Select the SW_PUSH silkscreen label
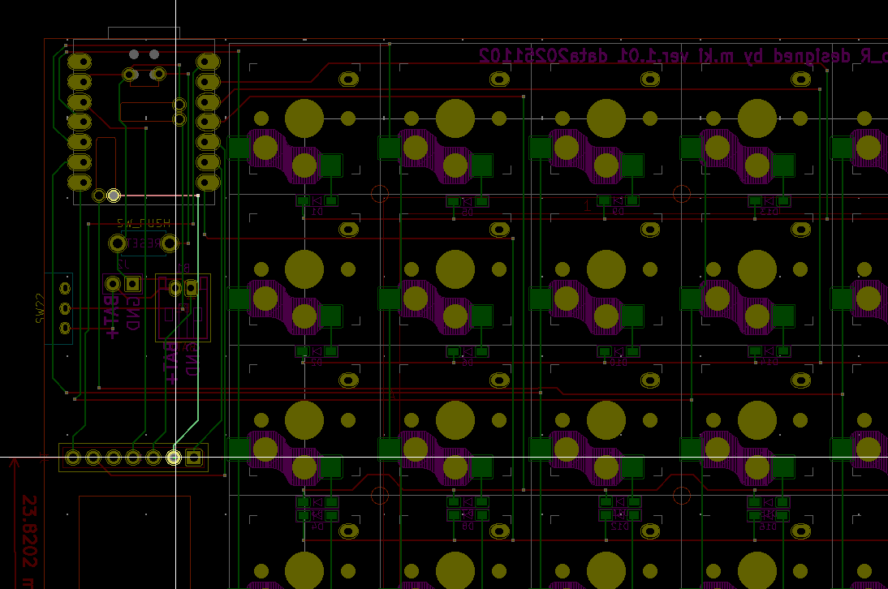 pos(144,222)
